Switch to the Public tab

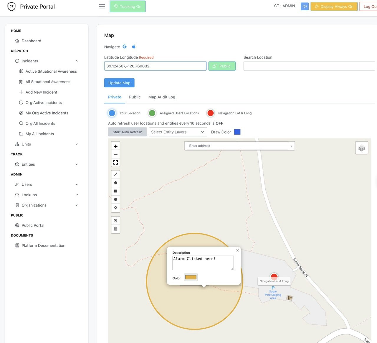point(135,97)
